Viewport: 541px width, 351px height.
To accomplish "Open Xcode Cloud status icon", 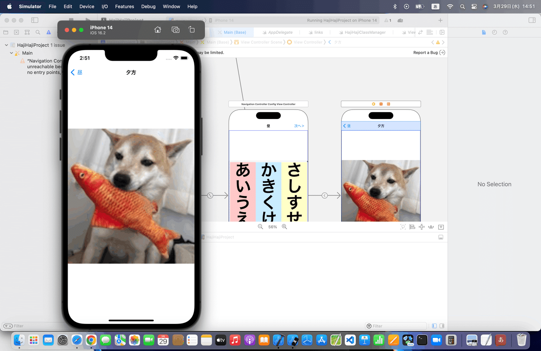I will (400, 20).
